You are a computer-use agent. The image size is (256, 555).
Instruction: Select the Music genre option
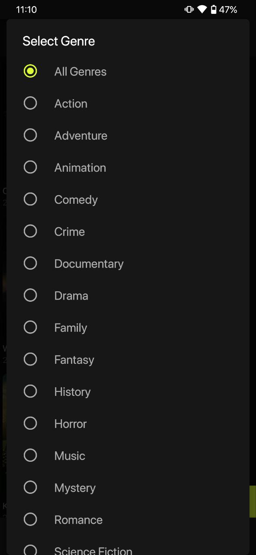(x=30, y=455)
